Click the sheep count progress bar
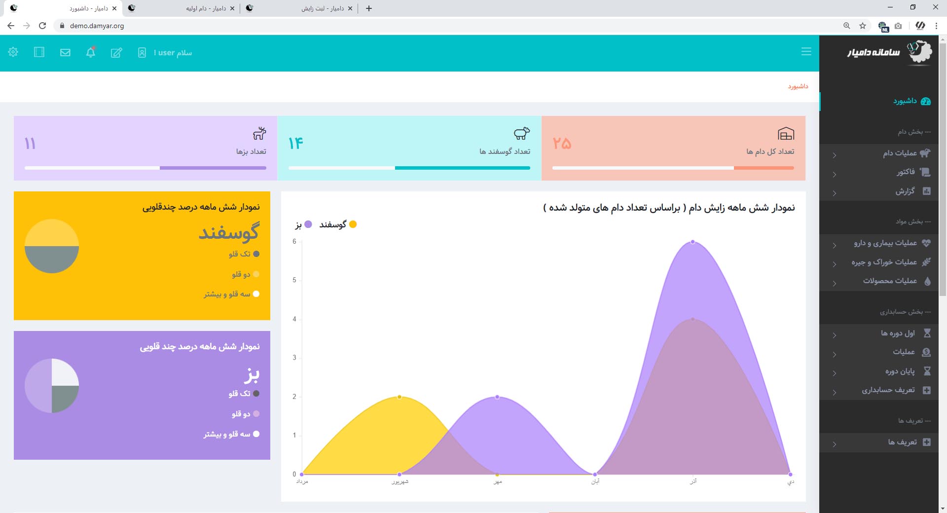 pyautogui.click(x=409, y=168)
